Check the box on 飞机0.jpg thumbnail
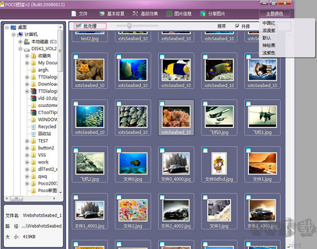This screenshot has width=317, height=249. pos(205,104)
